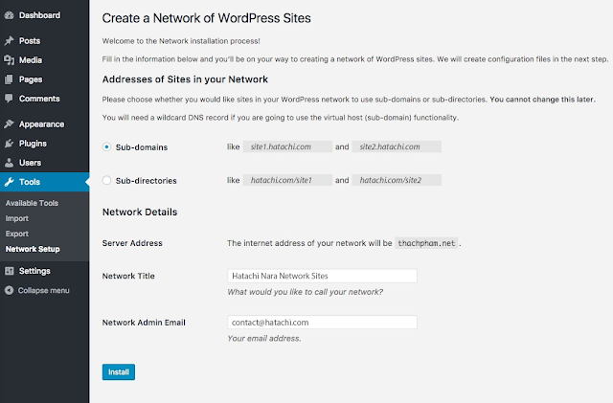This screenshot has width=613, height=403.
Task: Open the Posts menu label
Action: [x=30, y=40]
